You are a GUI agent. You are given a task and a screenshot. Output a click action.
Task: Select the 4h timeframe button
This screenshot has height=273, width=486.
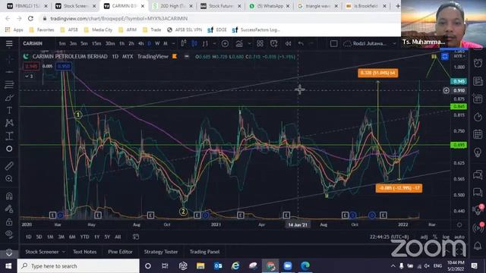pos(140,44)
